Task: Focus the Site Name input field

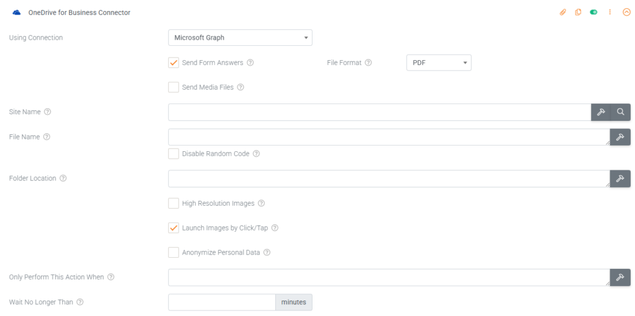Action: tap(380, 112)
